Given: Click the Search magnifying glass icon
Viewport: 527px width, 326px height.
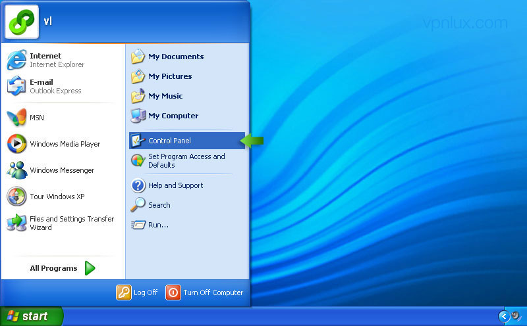Looking at the screenshot, I should tap(138, 204).
